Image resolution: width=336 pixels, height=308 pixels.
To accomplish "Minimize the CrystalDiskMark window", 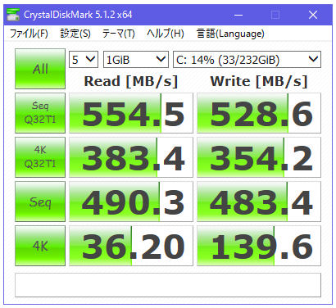I will point(238,15).
